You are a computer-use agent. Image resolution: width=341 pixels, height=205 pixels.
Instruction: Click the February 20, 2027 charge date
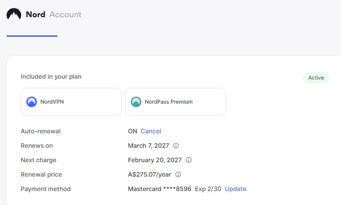[x=154, y=160]
